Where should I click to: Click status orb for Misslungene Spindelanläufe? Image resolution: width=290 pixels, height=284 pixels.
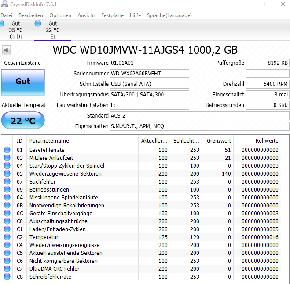tap(7, 197)
